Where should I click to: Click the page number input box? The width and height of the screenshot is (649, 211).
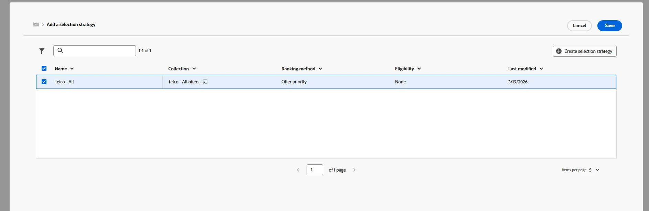(x=315, y=170)
